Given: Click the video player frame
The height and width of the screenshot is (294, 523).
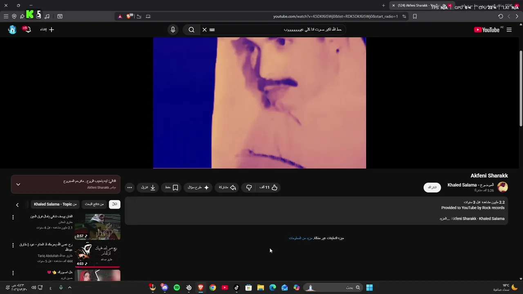Looking at the screenshot, I should (x=259, y=102).
